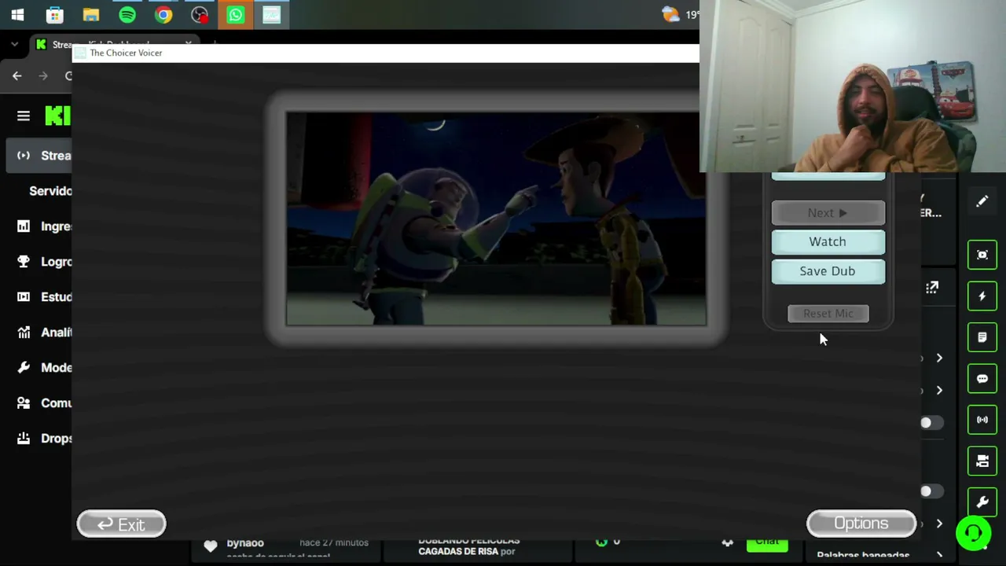1006x566 pixels.
Task: Click the document notes icon in Kick rail
Action: pyautogui.click(x=982, y=337)
